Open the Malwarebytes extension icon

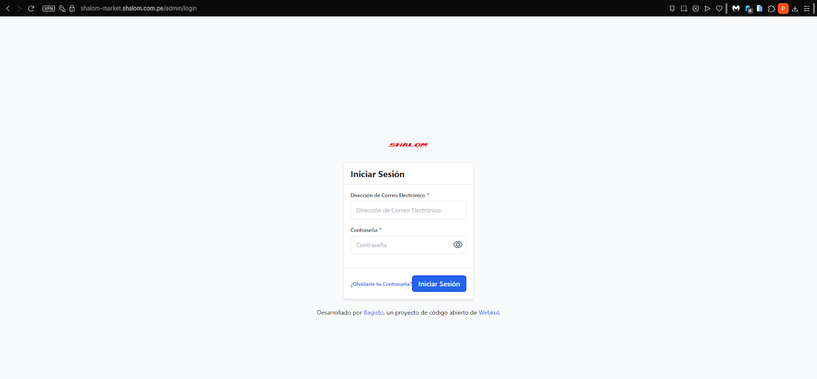(x=736, y=8)
